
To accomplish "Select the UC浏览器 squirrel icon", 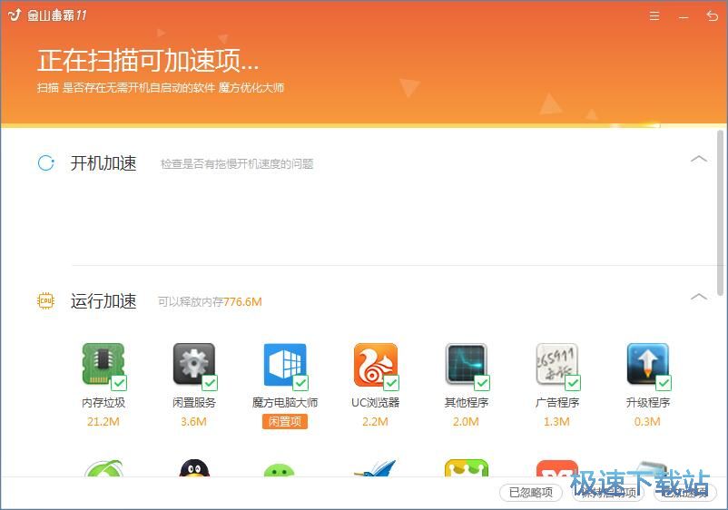I will point(375,364).
